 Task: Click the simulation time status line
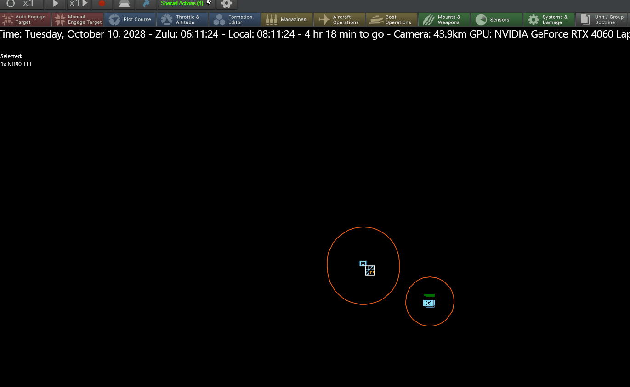(315, 34)
